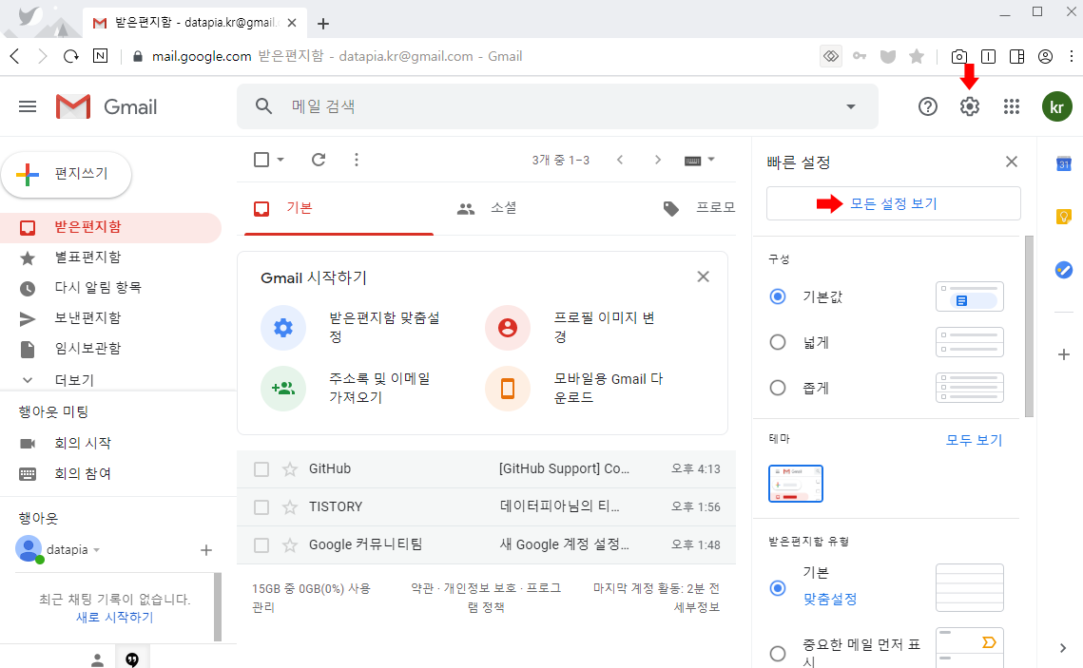Switch to the 소셜 inbox tab

click(x=486, y=208)
